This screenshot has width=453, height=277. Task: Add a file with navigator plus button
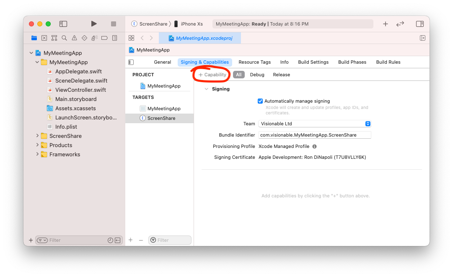click(x=31, y=240)
